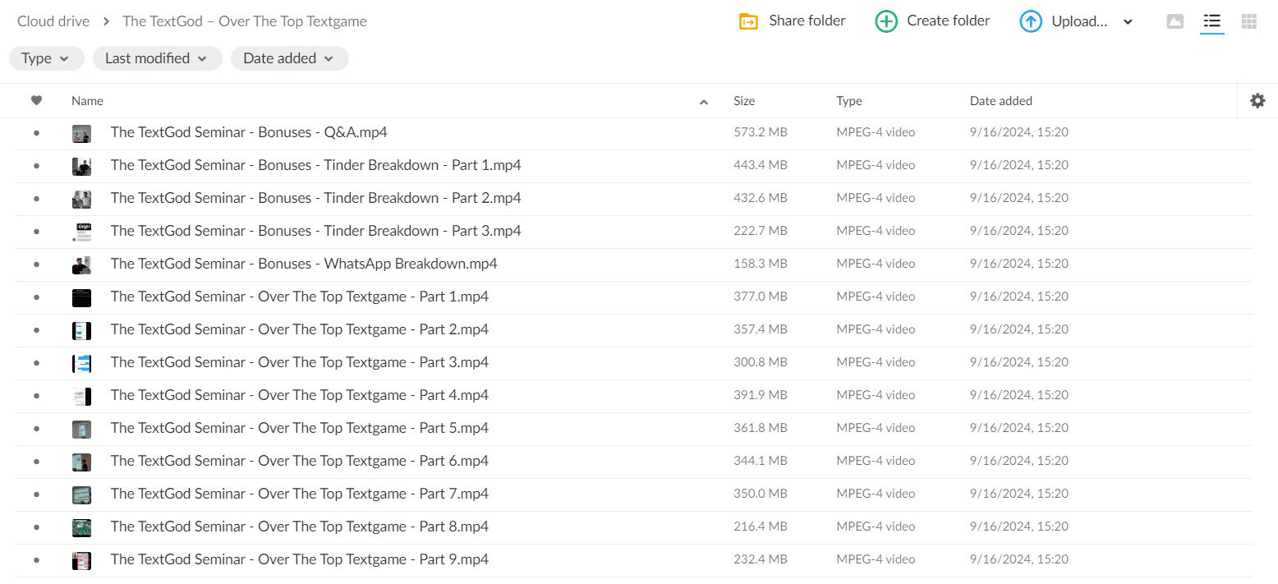Expand the Upload dropdown arrow
Image resolution: width=1278 pixels, height=584 pixels.
point(1128,22)
